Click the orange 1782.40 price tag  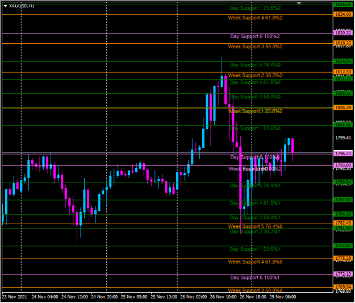(343, 223)
